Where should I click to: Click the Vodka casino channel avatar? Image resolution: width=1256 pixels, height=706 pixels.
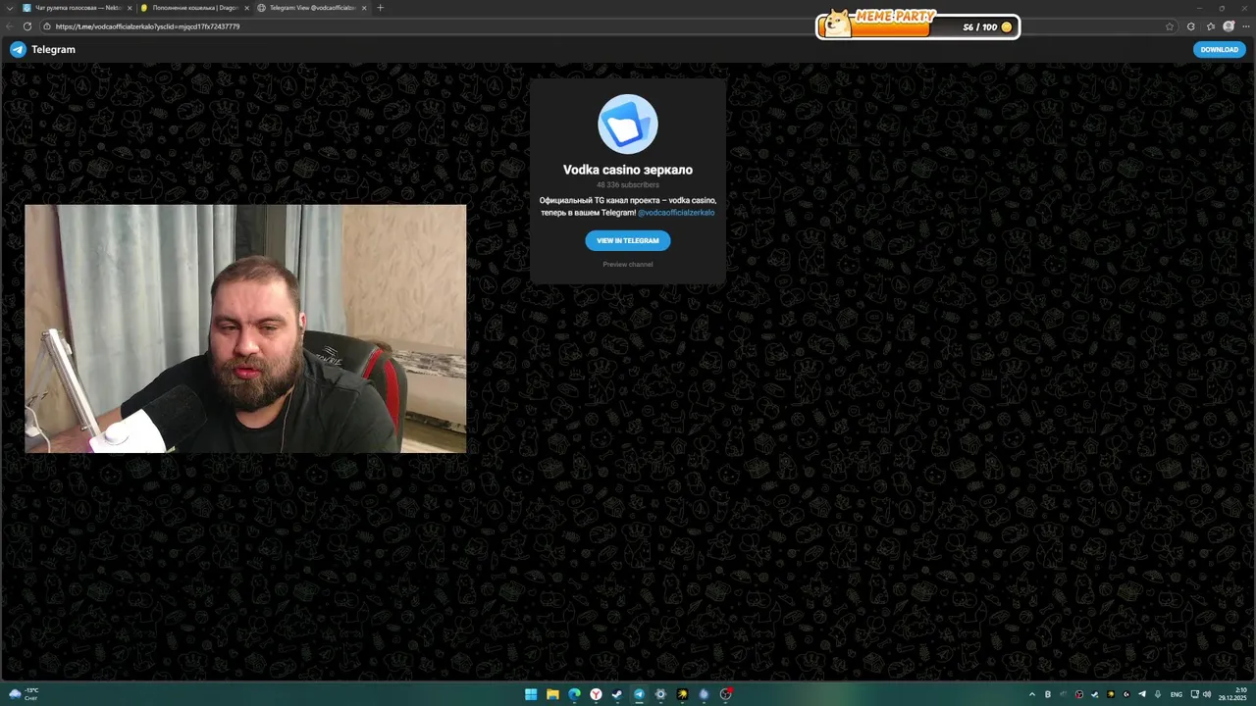click(628, 125)
